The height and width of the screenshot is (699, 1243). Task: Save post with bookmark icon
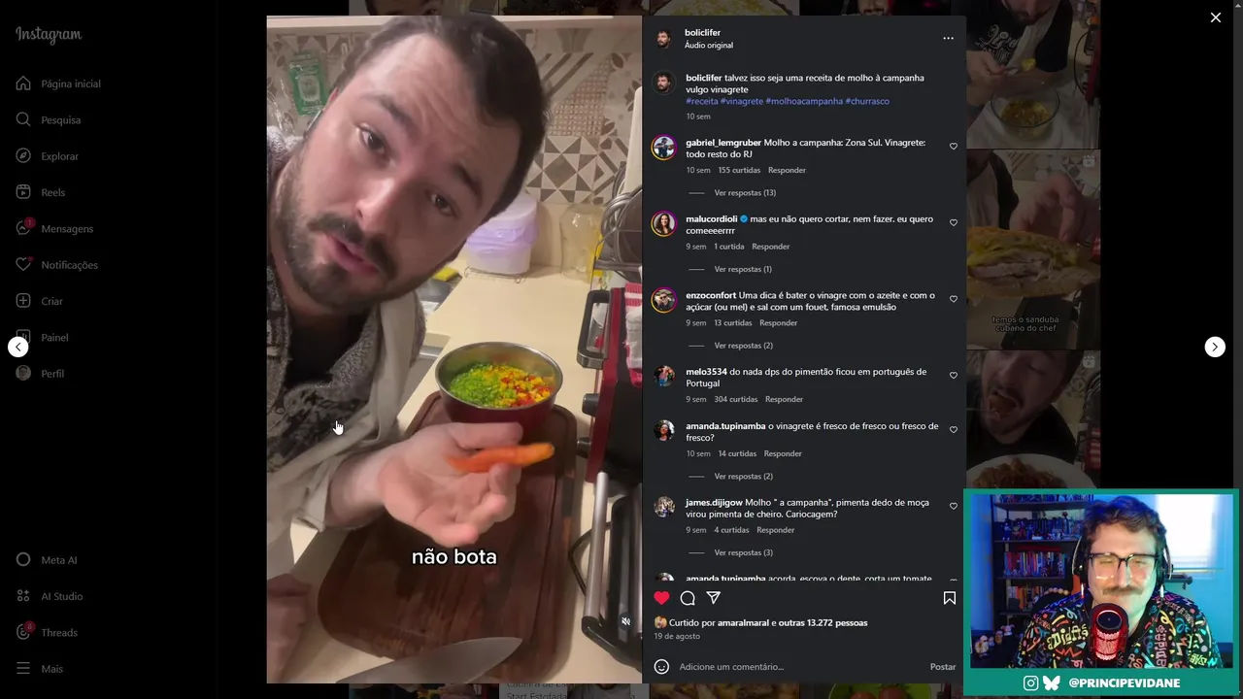coord(950,598)
